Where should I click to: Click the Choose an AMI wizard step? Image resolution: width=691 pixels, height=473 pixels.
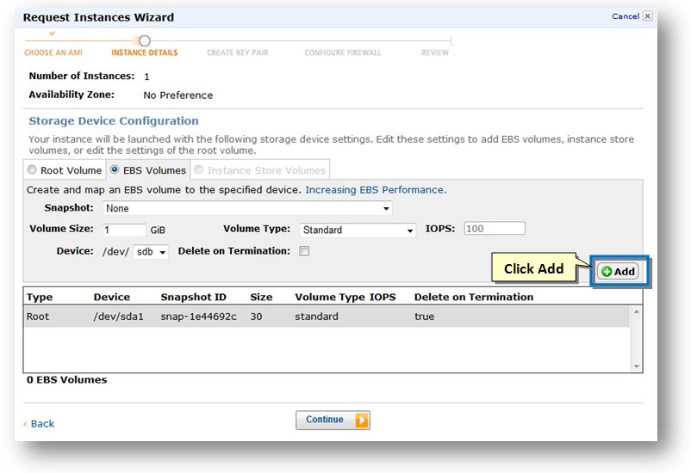[53, 52]
